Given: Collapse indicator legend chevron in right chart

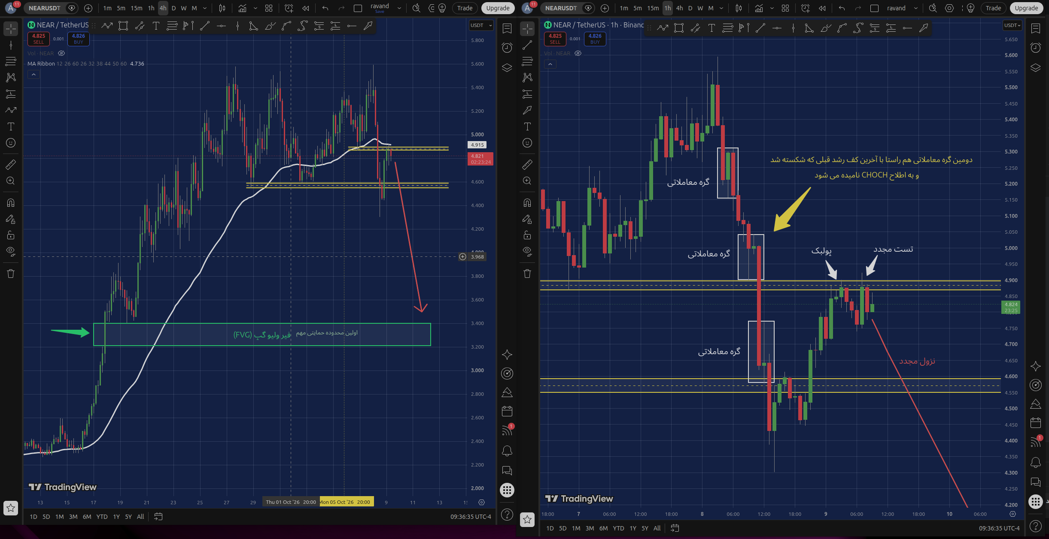Looking at the screenshot, I should [x=550, y=64].
